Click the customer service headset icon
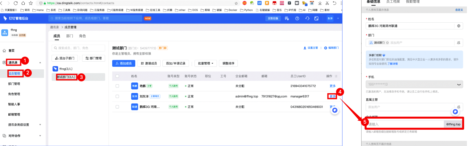This screenshot has height=146, width=475. point(307,19)
